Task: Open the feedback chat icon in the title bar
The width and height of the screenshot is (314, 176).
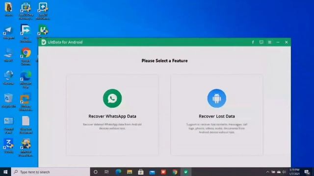Action: click(x=262, y=43)
